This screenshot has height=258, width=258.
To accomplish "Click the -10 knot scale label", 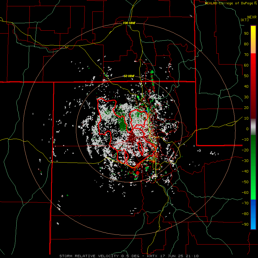I will [x=245, y=140].
